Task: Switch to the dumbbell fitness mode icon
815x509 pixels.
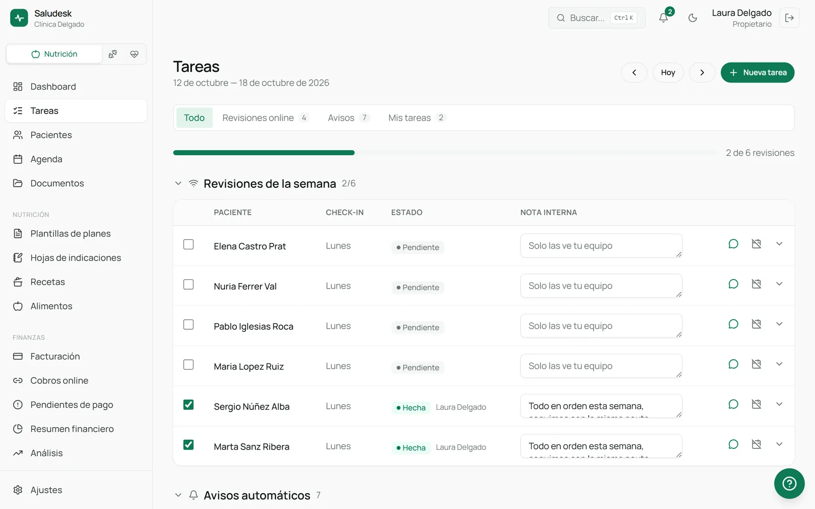Action: 113,54
